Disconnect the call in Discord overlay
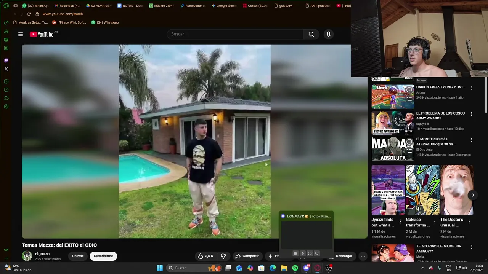The width and height of the screenshot is (488, 274). click(317, 253)
